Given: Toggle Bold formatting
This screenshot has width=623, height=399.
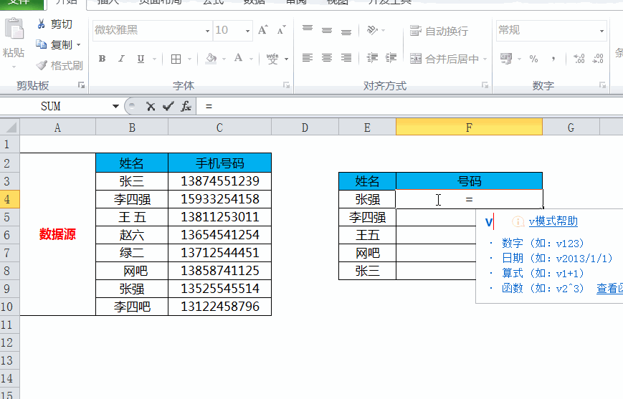Looking at the screenshot, I should click(x=102, y=59).
